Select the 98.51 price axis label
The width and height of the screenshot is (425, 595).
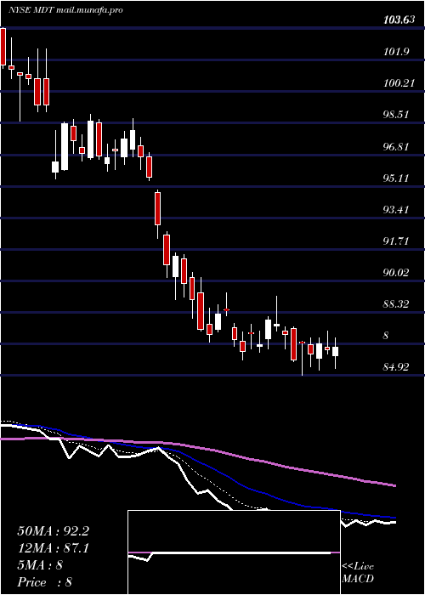coord(396,115)
